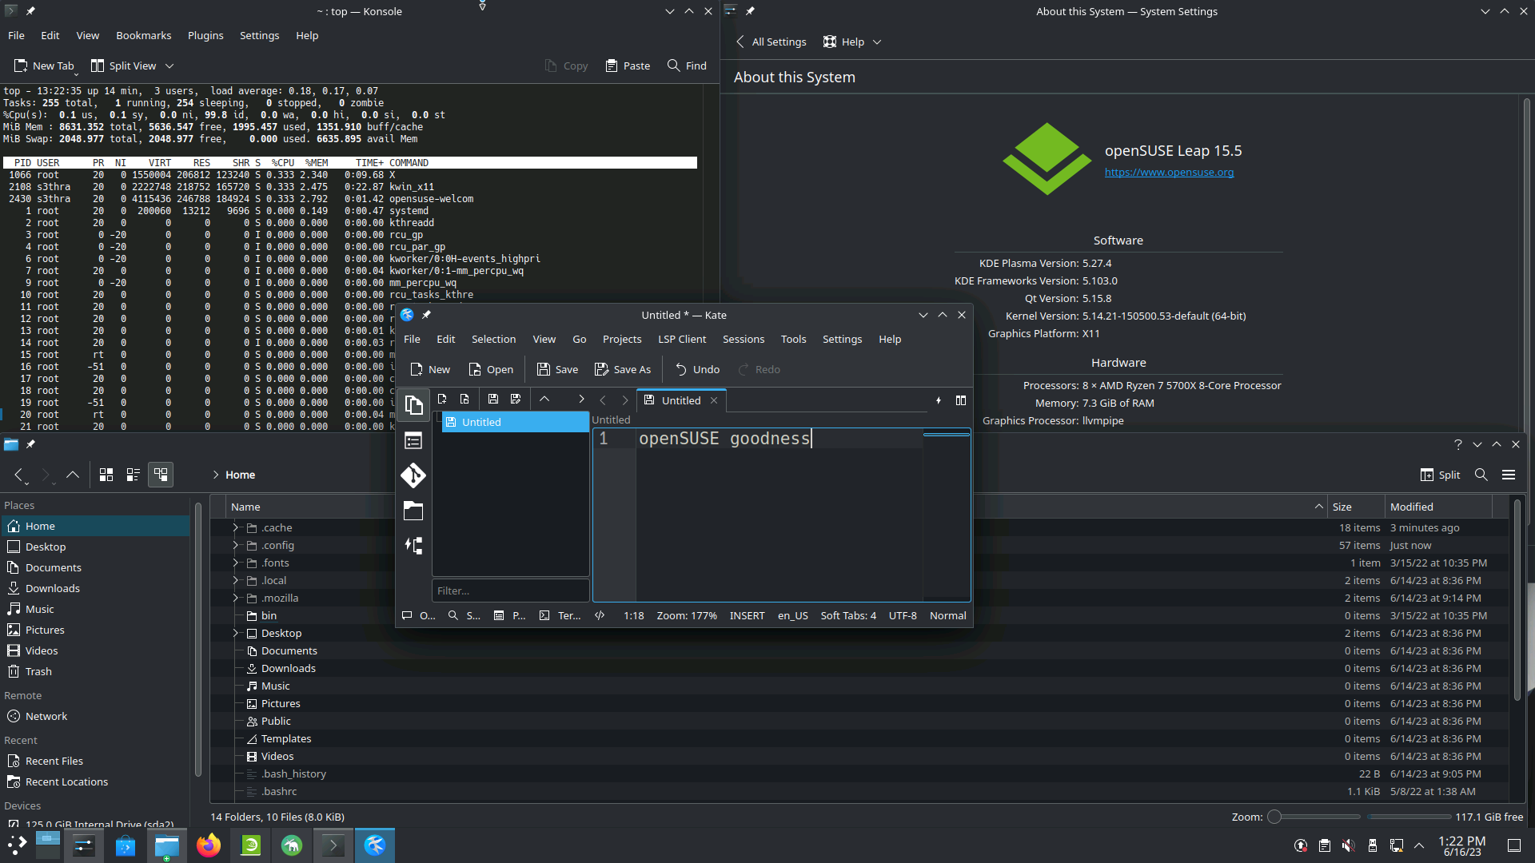
Task: Click the Split view icon in Kate toolbar
Action: pyautogui.click(x=960, y=400)
